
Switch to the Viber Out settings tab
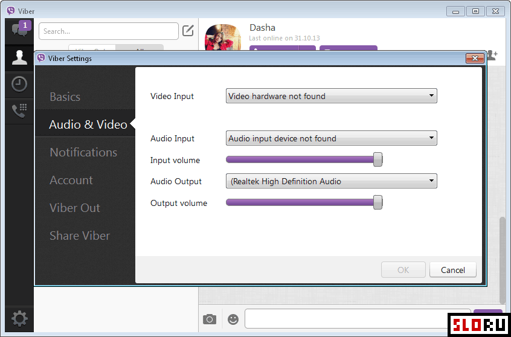click(x=75, y=208)
